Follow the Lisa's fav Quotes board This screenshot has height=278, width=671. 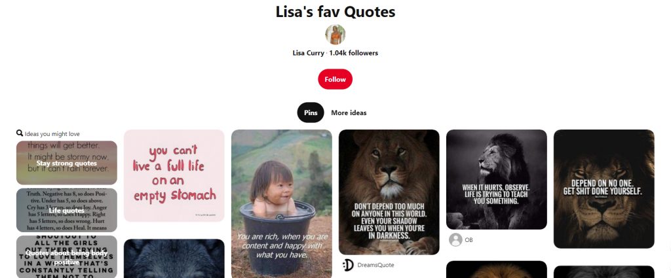point(335,79)
